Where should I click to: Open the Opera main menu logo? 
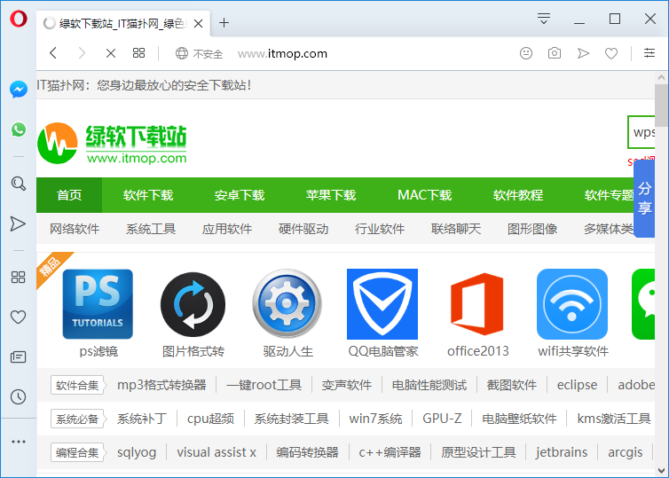(19, 20)
